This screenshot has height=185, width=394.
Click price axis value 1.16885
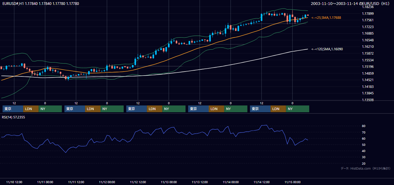coord(367,33)
